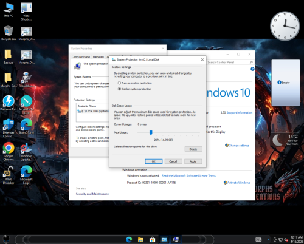304x244 pixels.
Task: Click the taskbar date and time
Action: 297,240
